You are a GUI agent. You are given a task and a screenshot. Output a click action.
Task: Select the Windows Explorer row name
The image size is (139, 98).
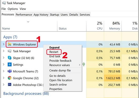(x=25, y=44)
